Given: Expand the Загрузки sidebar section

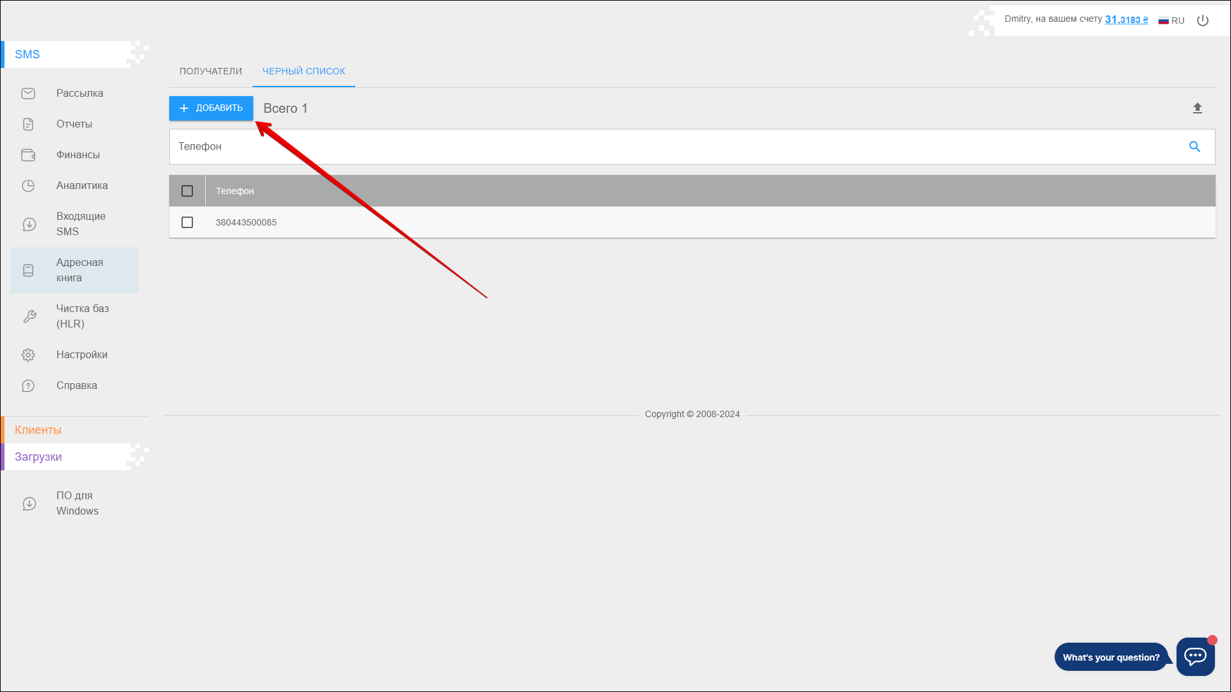Looking at the screenshot, I should (38, 457).
